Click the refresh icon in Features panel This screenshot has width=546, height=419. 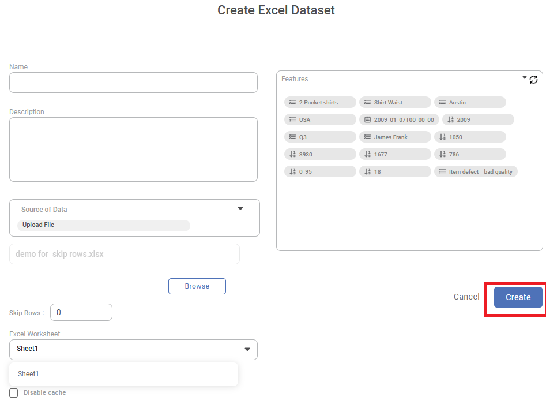(534, 80)
